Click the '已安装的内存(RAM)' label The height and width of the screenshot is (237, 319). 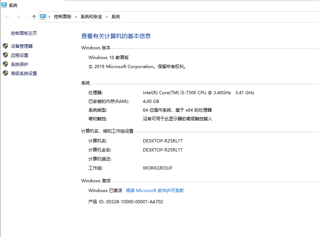pos(109,101)
